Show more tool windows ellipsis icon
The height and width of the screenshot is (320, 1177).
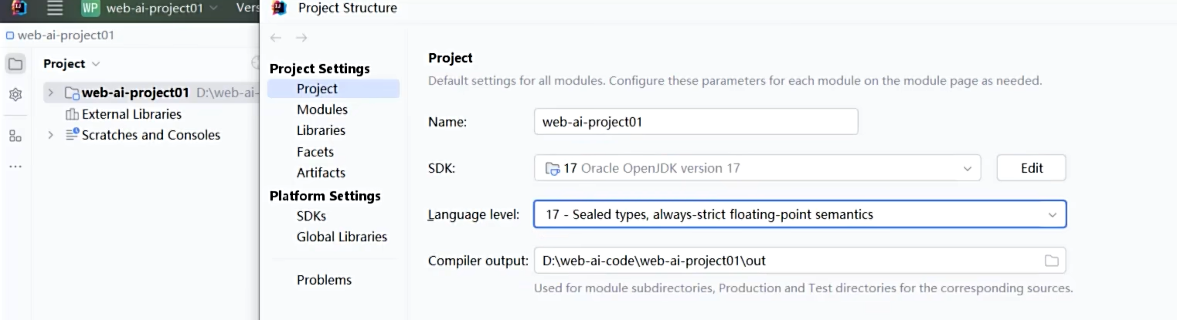tap(15, 166)
